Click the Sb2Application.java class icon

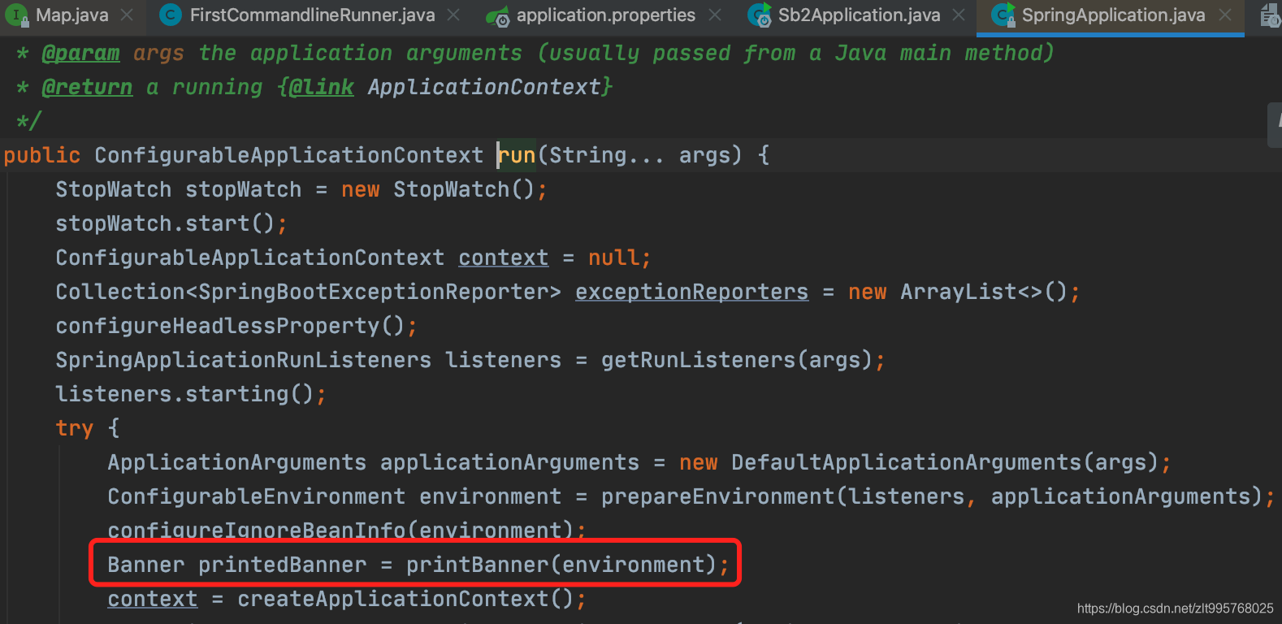point(760,15)
